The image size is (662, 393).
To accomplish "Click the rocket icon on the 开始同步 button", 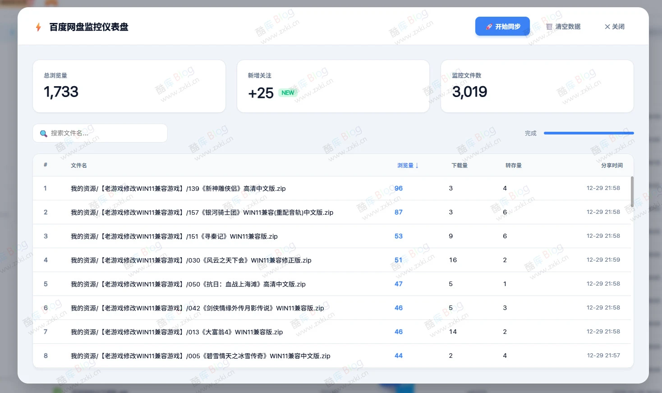I will coord(489,26).
